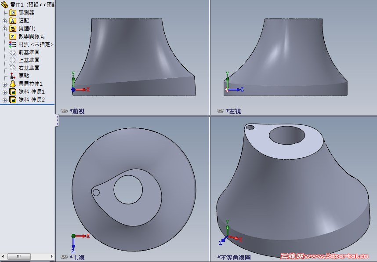377x262 pixels.
Task: Select the 前基準面 front plane icon
Action: pos(12,52)
